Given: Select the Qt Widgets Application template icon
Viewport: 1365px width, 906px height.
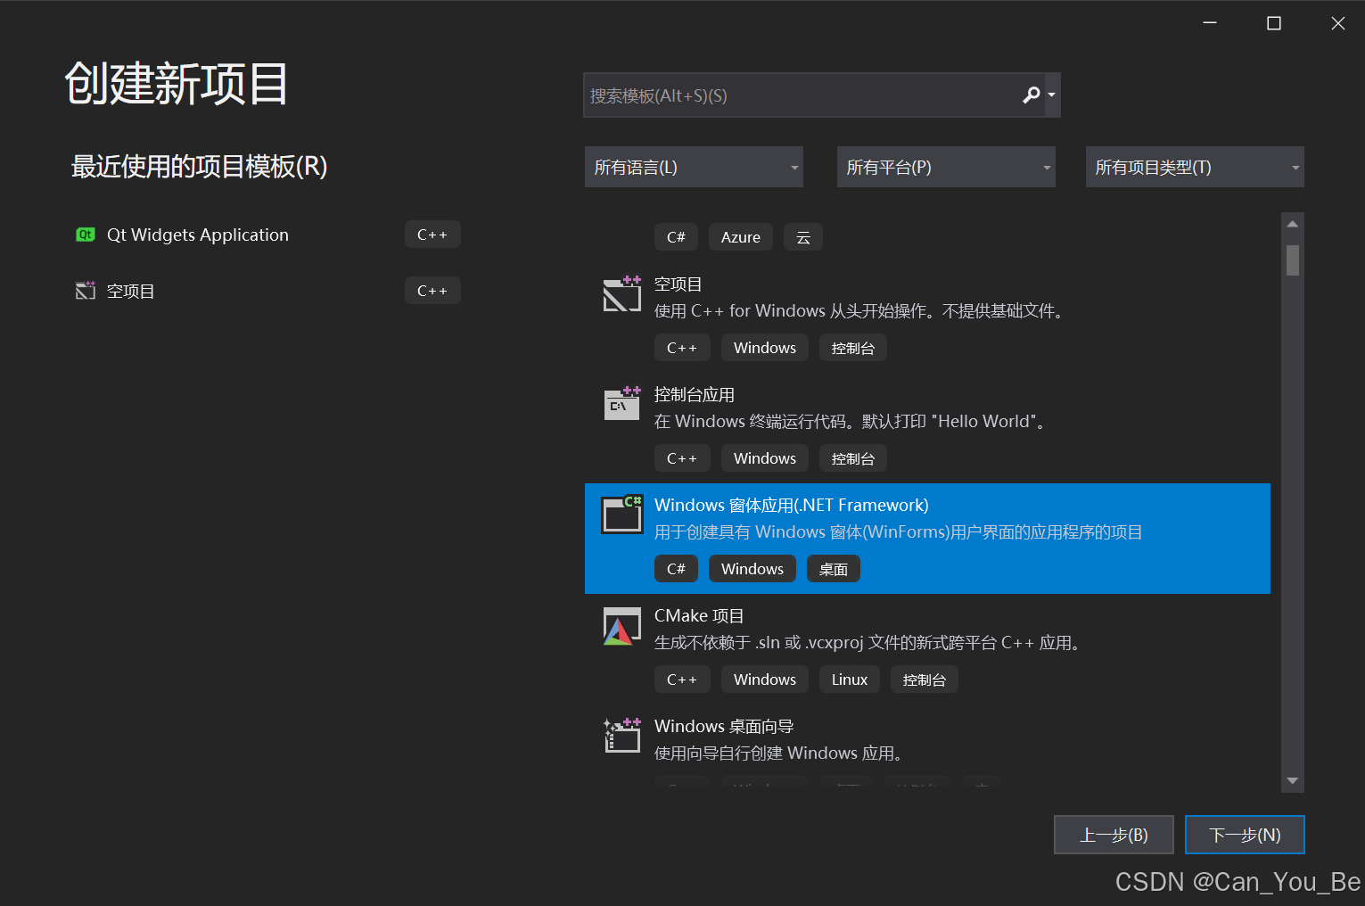Looking at the screenshot, I should (85, 234).
